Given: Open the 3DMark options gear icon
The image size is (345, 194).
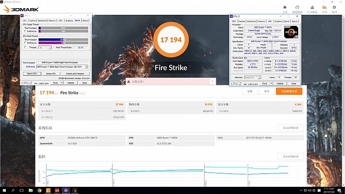Looking at the screenshot, I should pos(334,7).
